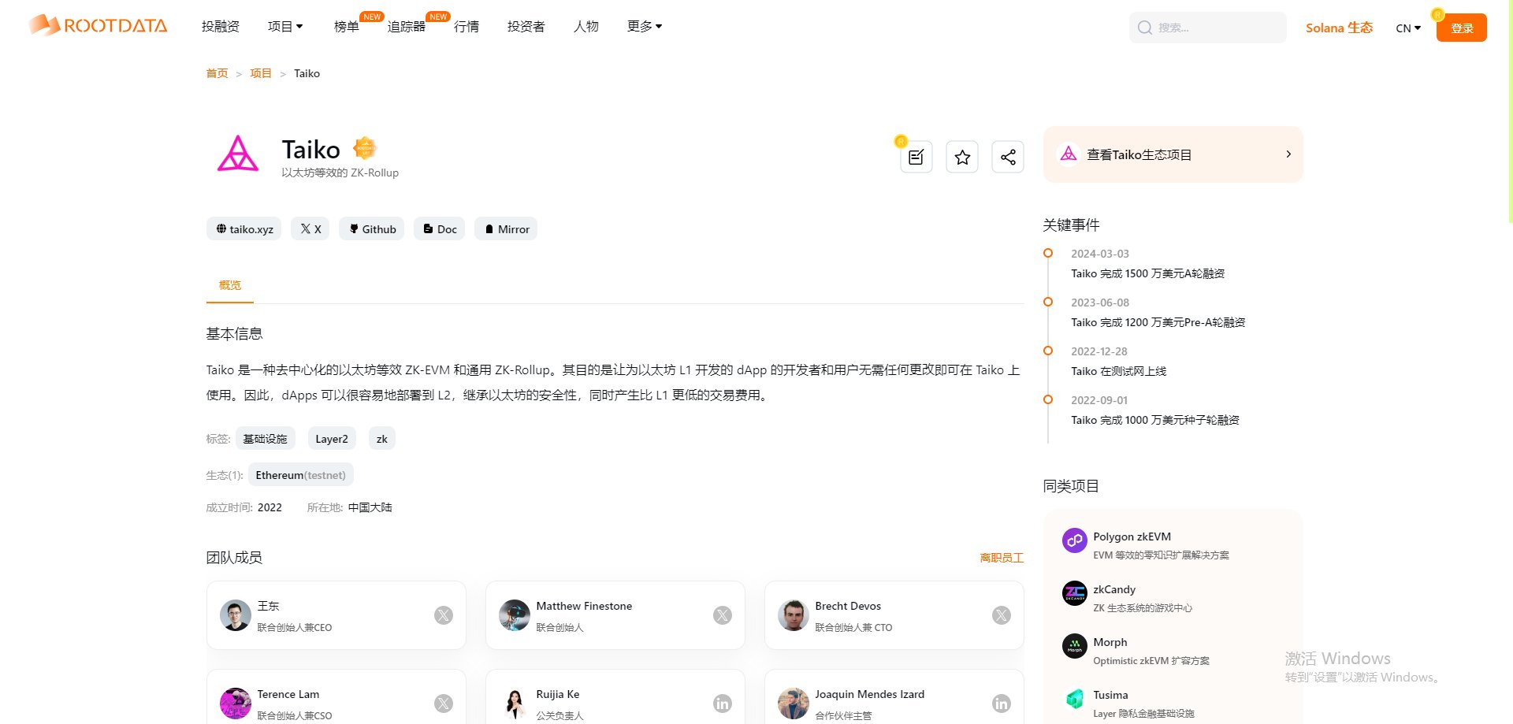
Task: Open the 投资者 menu item
Action: 526,27
